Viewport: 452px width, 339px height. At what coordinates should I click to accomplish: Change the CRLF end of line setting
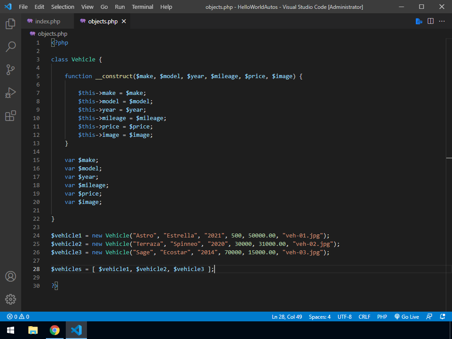364,316
